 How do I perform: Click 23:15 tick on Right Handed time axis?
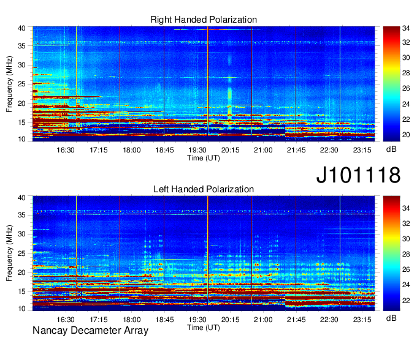point(362,150)
